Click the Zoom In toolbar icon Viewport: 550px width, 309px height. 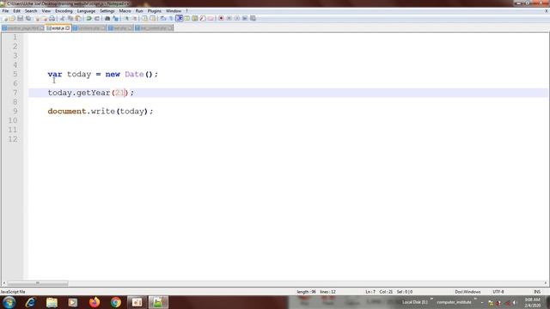coord(126,18)
